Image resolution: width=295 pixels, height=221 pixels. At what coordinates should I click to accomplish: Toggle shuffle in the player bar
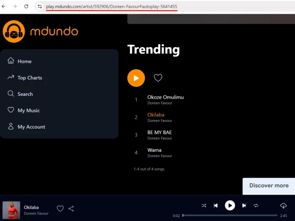tap(204, 206)
